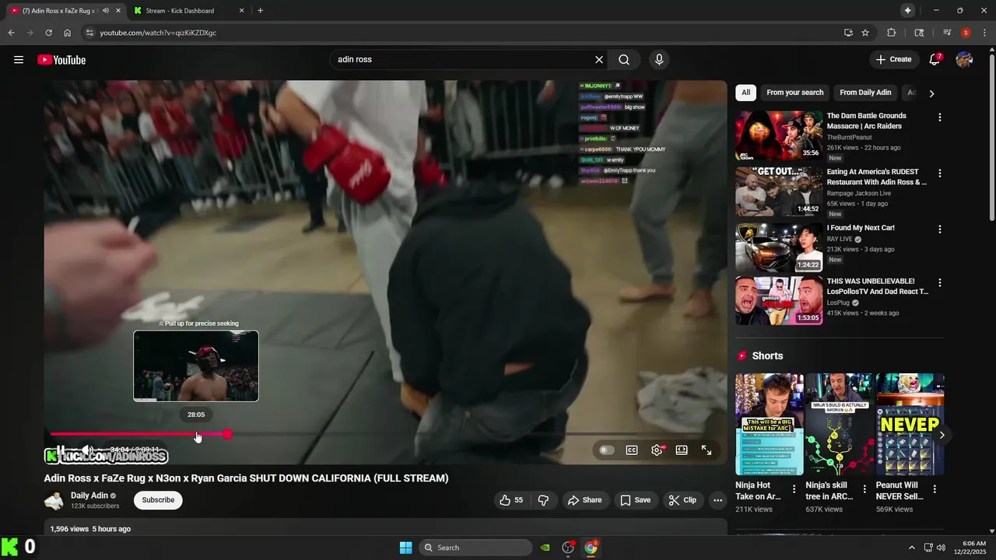The image size is (996, 560).
Task: Open The Dam Battle Grounds thumbnail
Action: point(779,136)
